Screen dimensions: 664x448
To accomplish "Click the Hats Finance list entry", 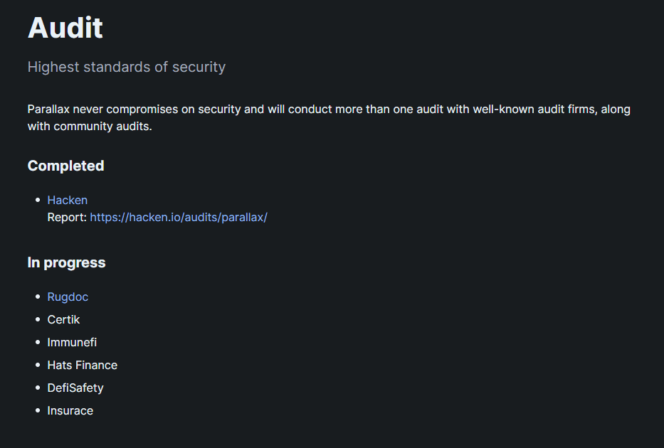I will coord(82,365).
